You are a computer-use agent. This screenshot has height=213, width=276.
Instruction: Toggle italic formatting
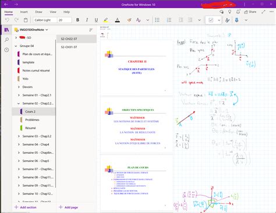pos(87,20)
